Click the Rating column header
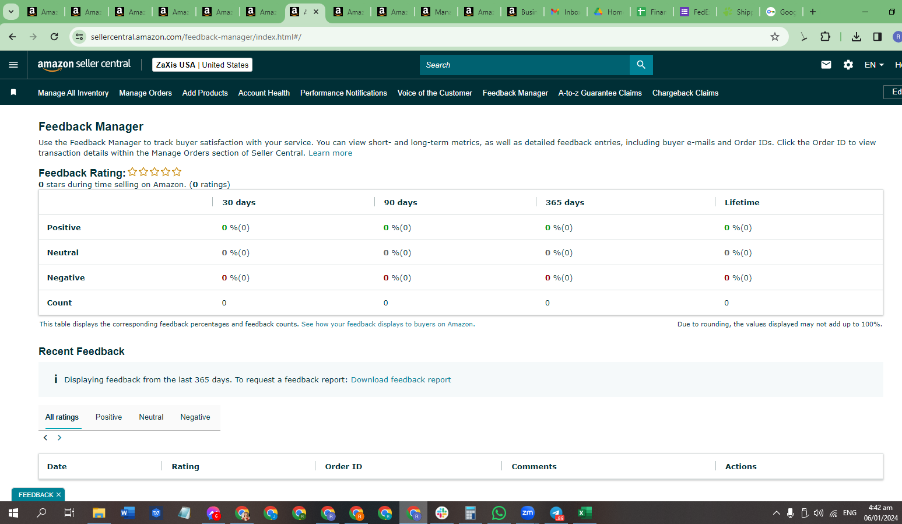The width and height of the screenshot is (902, 524). (185, 466)
